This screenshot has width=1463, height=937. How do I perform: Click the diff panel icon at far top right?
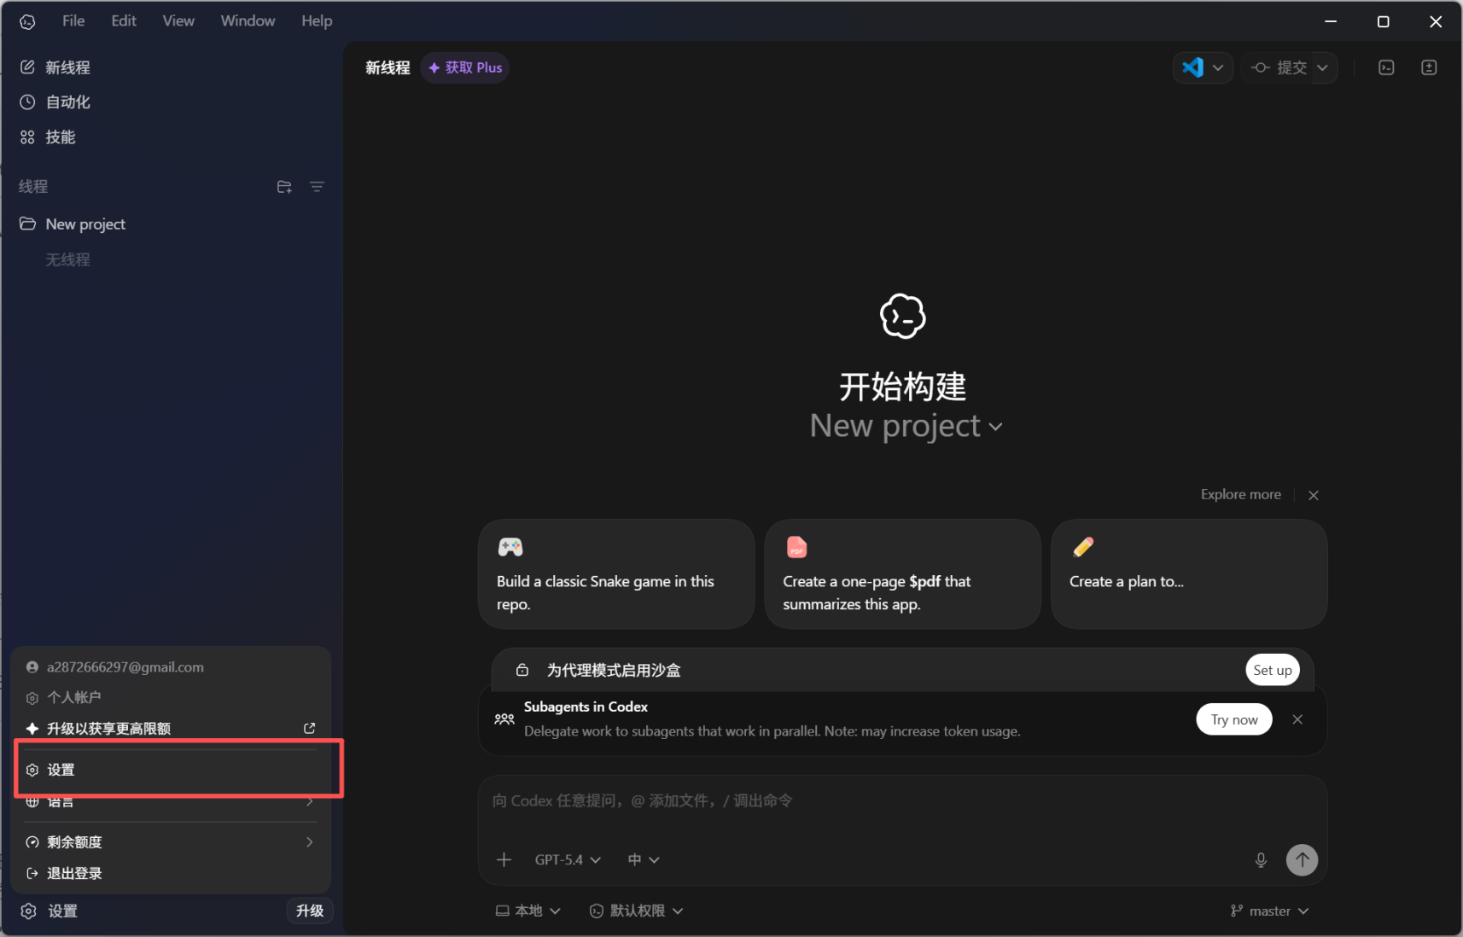tap(1429, 67)
